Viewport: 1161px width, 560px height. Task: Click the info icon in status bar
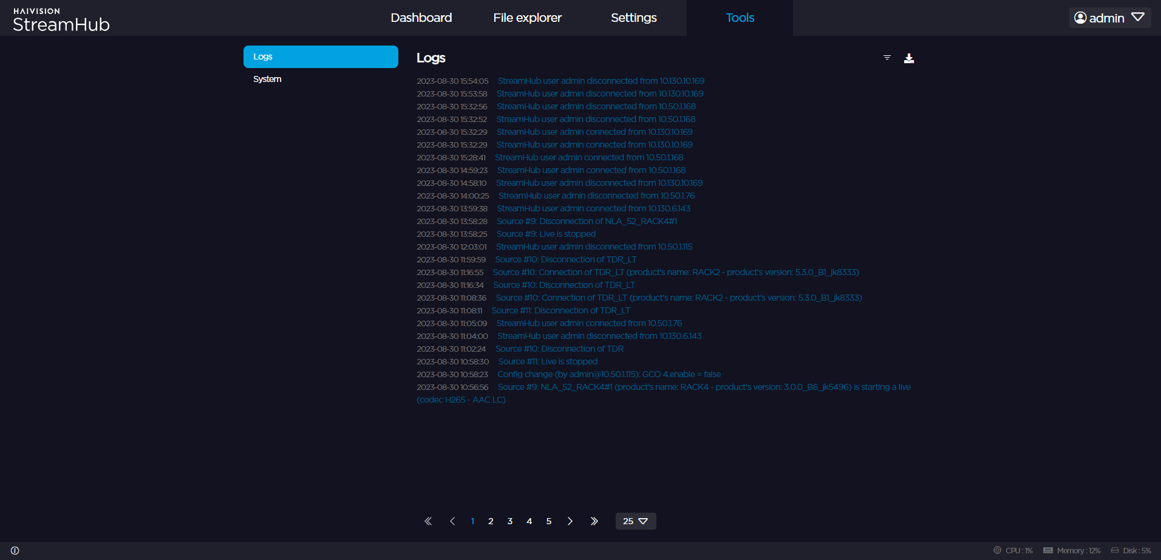(15, 551)
